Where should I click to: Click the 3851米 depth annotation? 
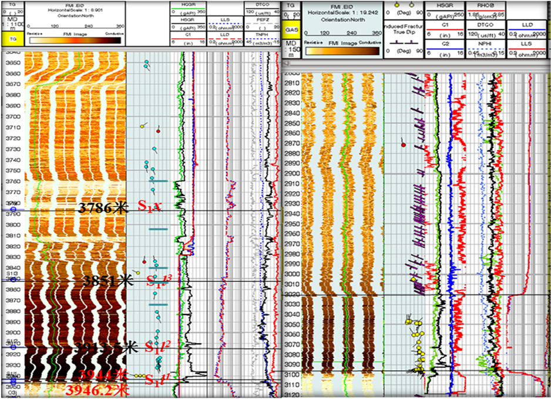click(109, 280)
